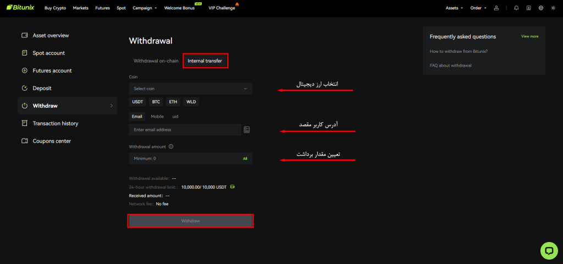
Task: Open FAQ about withdrawal link
Action: pos(451,65)
